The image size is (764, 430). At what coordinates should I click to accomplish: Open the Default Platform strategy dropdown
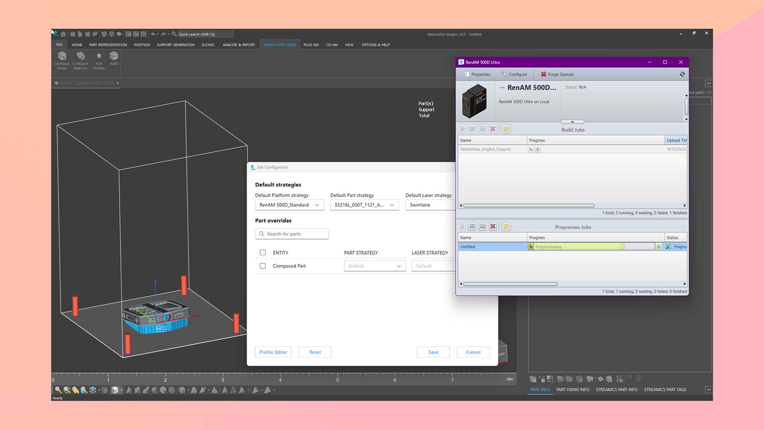click(289, 205)
